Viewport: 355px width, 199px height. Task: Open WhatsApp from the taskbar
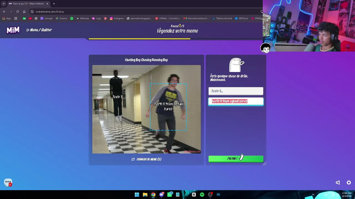[169, 195]
